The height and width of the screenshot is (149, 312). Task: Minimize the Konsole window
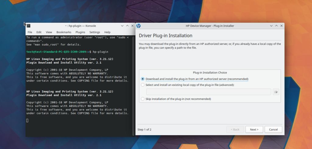pyautogui.click(x=122, y=26)
